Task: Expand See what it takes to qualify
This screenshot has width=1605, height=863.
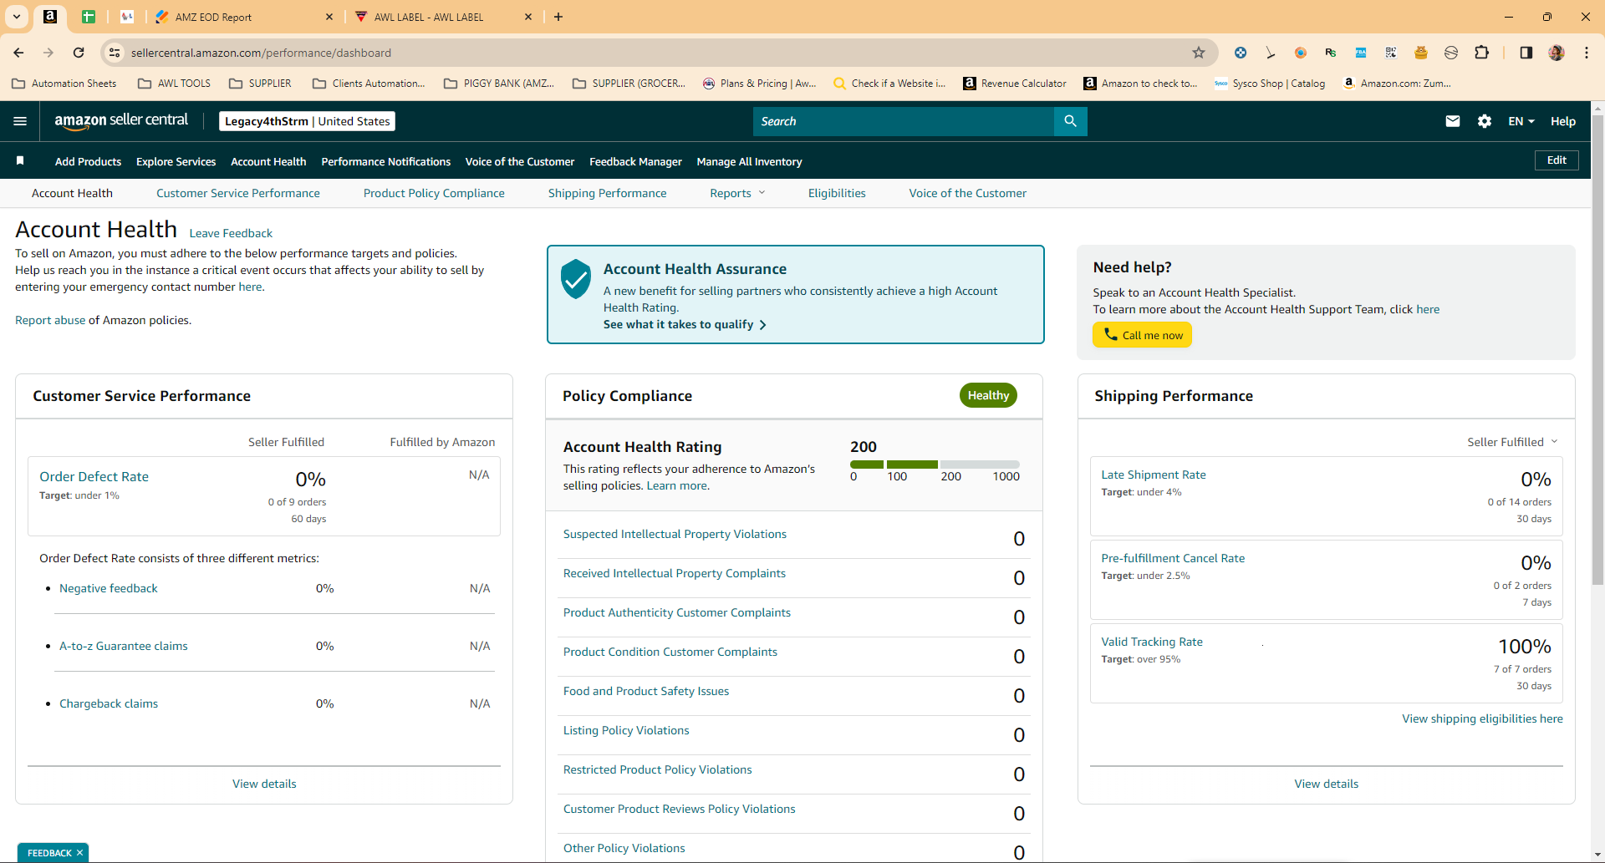Action: [x=685, y=324]
